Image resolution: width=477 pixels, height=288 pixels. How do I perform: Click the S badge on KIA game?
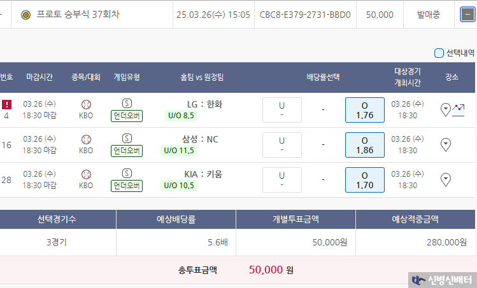(x=127, y=174)
